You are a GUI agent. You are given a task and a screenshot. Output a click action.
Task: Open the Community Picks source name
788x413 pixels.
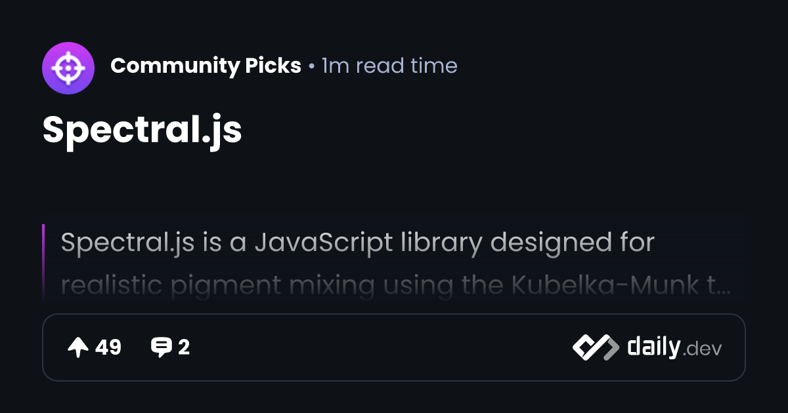(206, 66)
